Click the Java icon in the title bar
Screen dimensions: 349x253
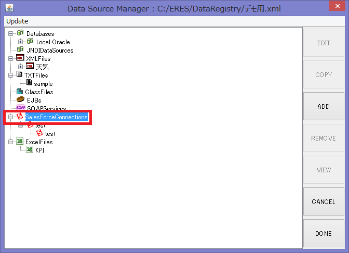[9, 8]
